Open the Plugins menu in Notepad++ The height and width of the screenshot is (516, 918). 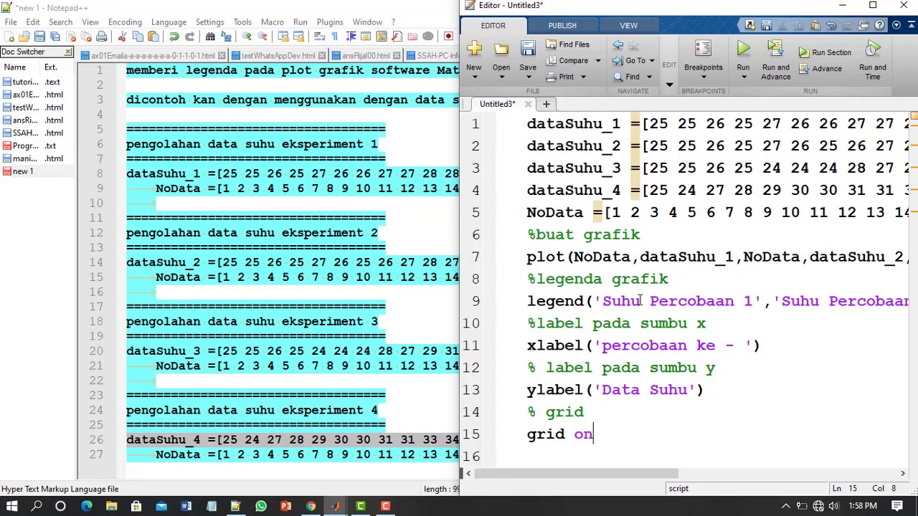330,22
